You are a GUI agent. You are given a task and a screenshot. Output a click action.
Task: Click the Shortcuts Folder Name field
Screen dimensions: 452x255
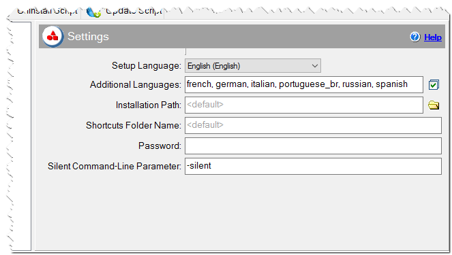[x=313, y=125]
